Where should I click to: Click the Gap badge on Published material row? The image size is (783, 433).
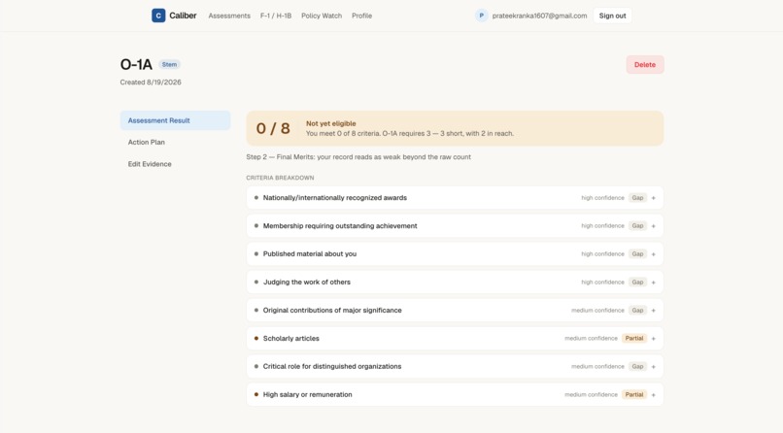(637, 254)
